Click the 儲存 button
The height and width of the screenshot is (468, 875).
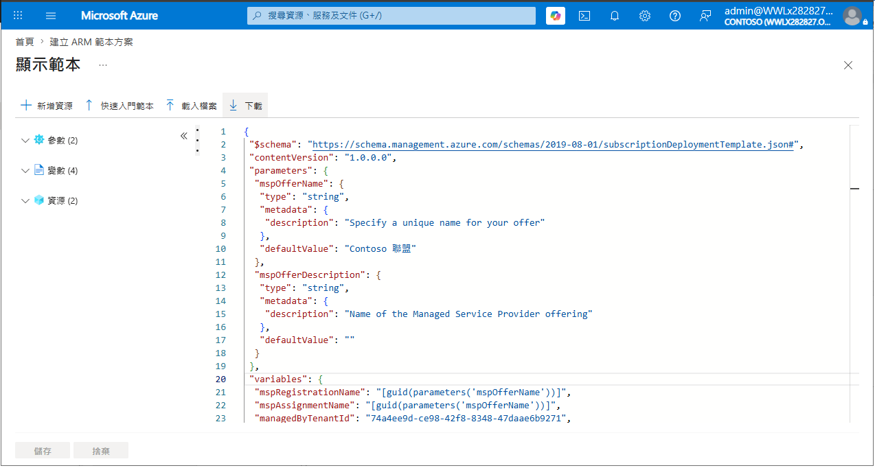[43, 451]
